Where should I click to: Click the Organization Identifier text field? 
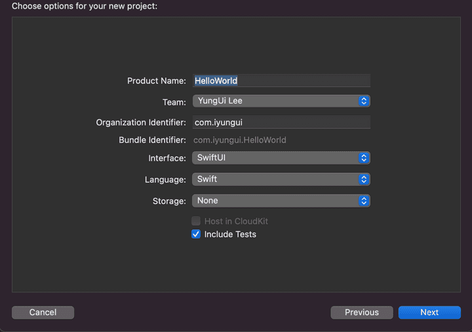281,122
